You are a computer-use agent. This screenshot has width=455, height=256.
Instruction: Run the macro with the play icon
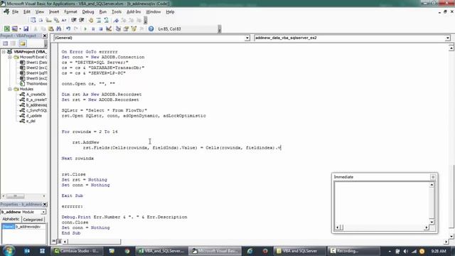[85, 28]
